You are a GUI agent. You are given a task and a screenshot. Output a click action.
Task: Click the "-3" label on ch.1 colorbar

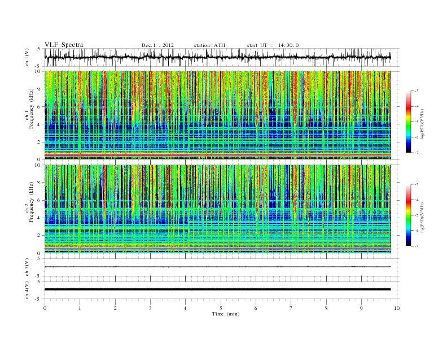point(417,91)
